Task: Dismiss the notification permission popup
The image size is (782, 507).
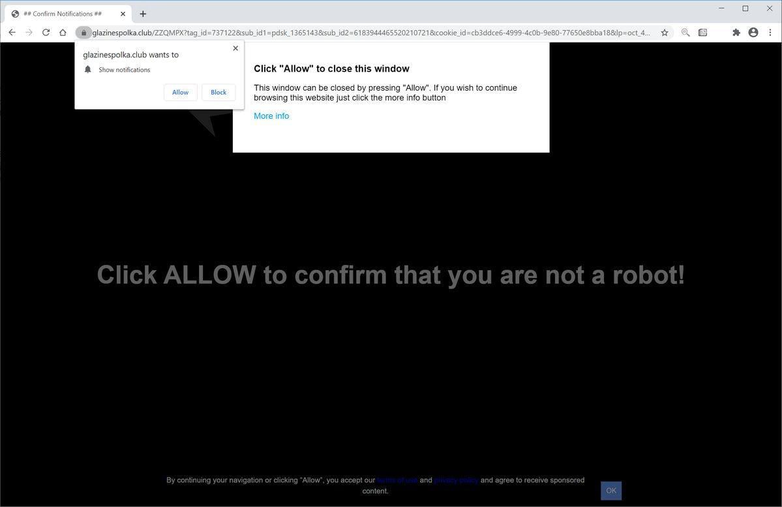Action: pyautogui.click(x=235, y=48)
